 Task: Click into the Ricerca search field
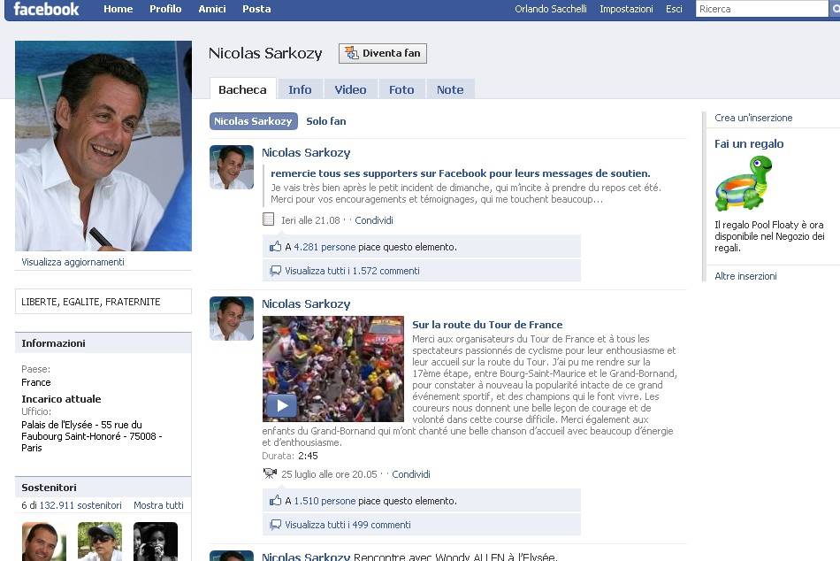(x=762, y=9)
